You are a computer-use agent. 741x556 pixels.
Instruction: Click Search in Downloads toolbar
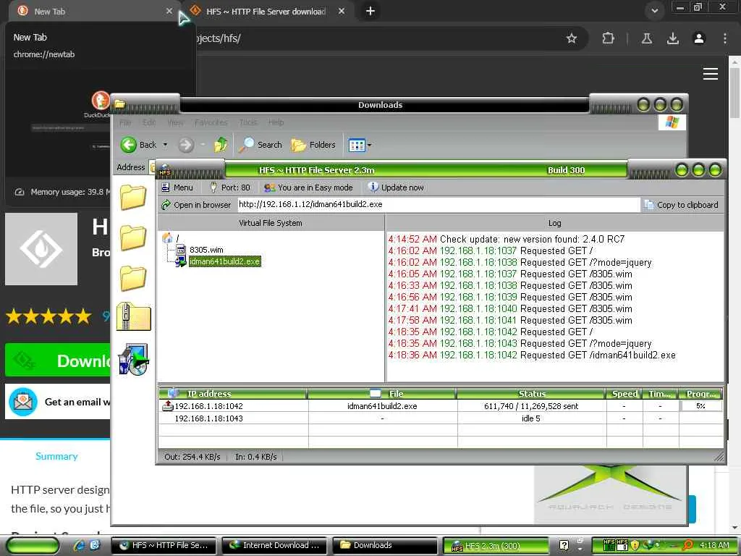tap(261, 145)
